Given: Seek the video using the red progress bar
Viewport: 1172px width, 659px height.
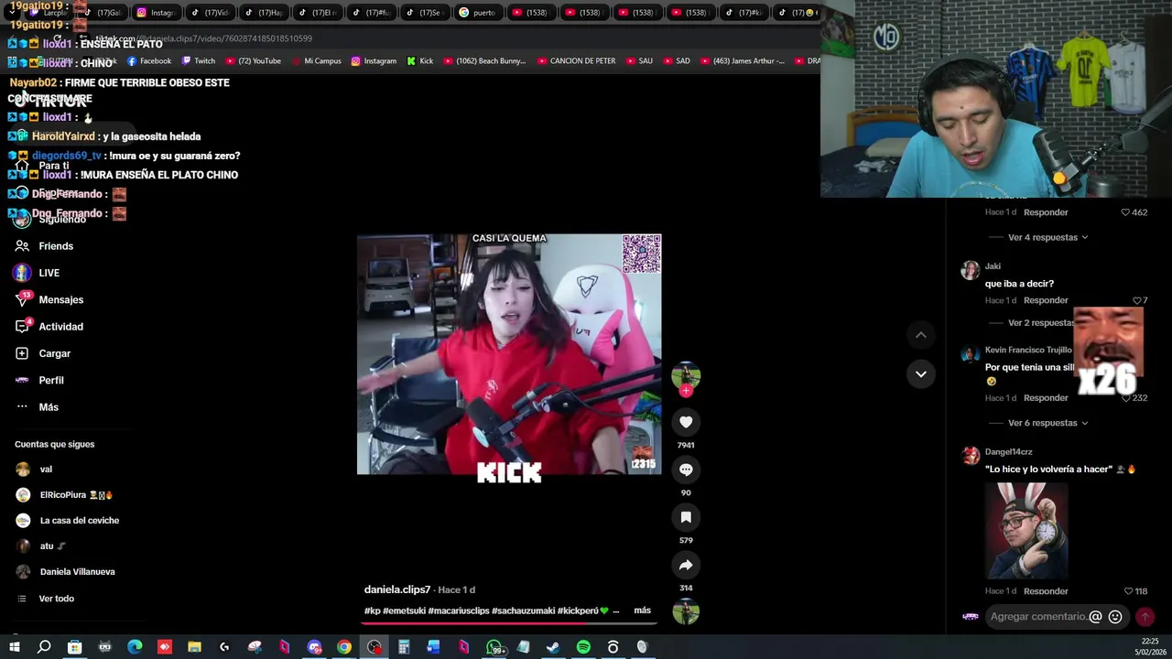Looking at the screenshot, I should (x=509, y=623).
